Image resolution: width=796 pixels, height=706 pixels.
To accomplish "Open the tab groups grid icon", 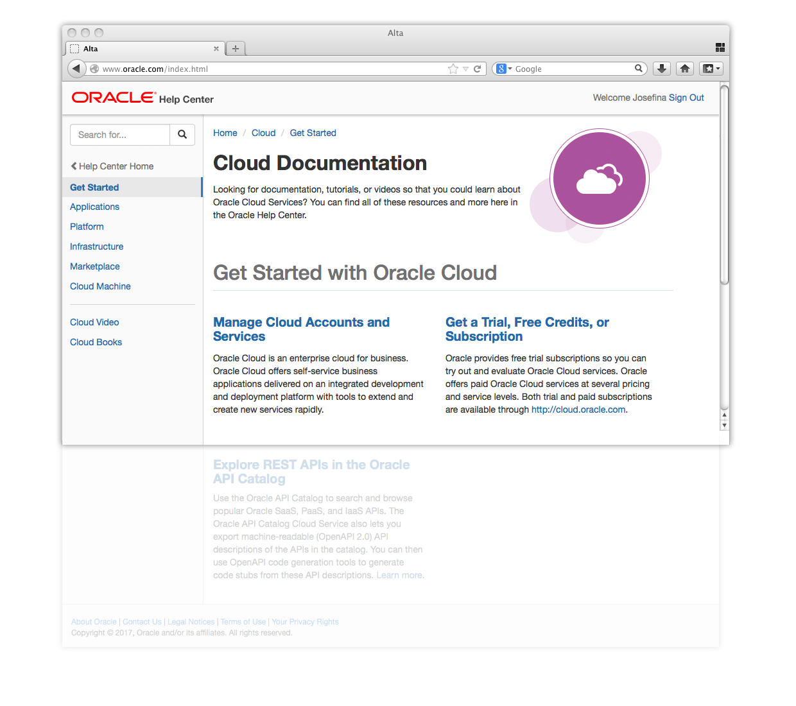I will point(720,47).
